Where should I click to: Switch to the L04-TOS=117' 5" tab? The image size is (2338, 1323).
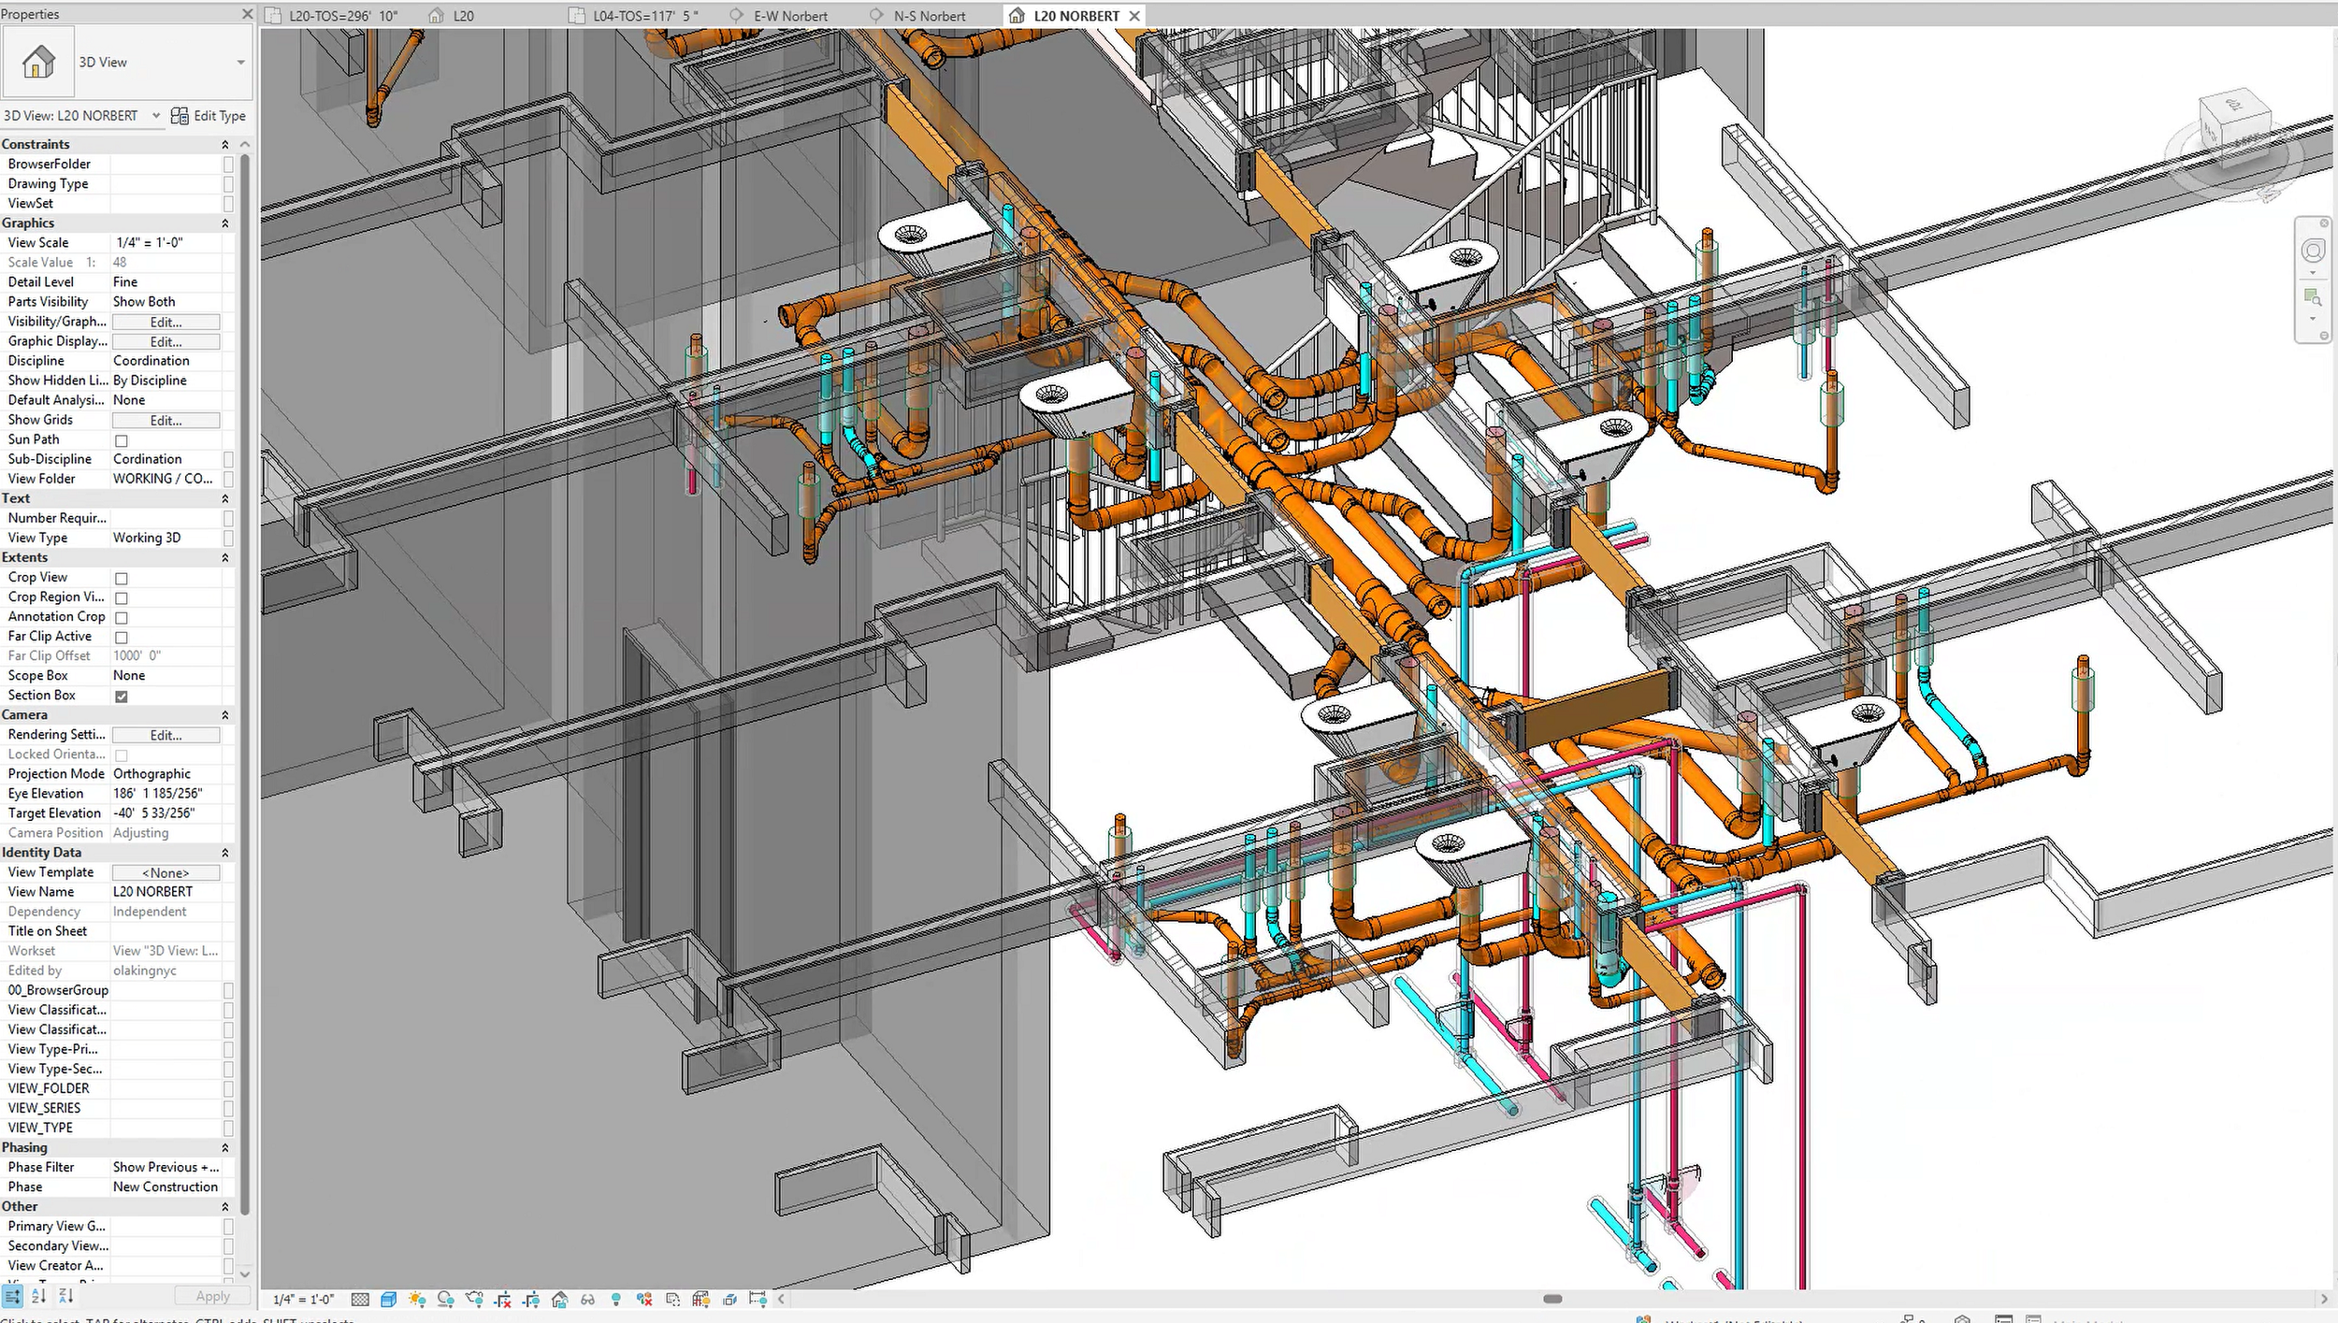644,16
